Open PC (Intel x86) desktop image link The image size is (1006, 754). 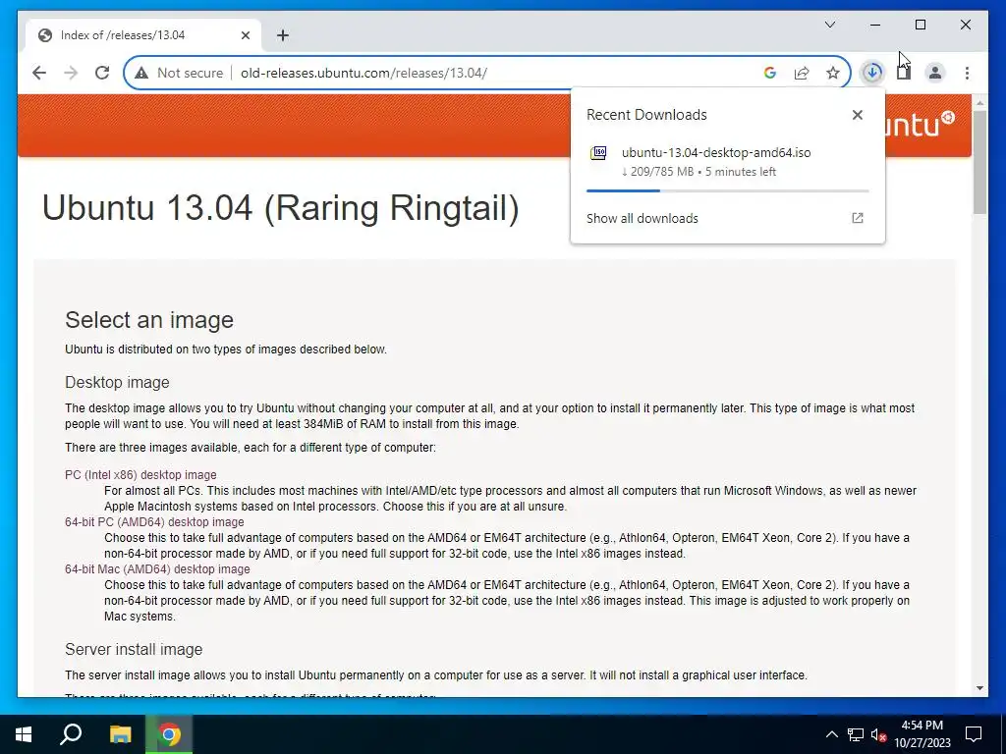(x=140, y=475)
